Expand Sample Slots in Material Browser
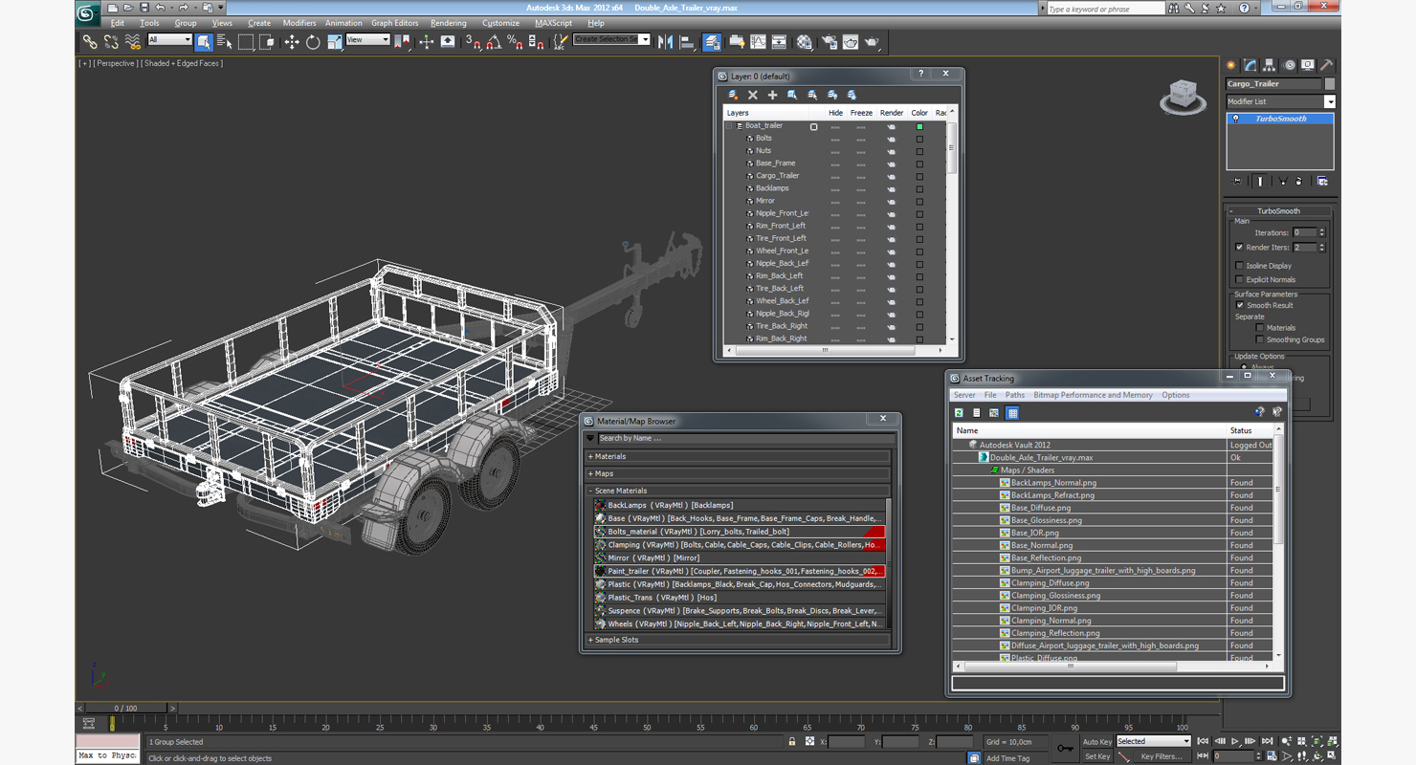 (x=739, y=640)
